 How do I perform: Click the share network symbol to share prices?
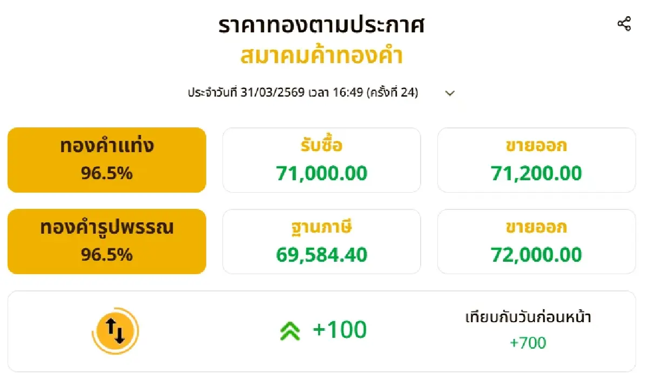624,24
